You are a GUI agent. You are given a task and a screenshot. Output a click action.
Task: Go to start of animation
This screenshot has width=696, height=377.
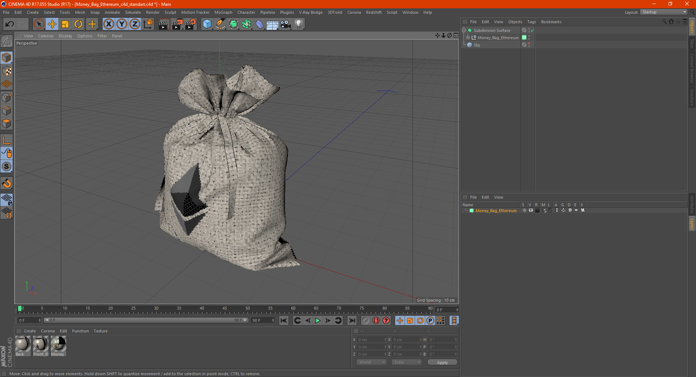coord(284,320)
